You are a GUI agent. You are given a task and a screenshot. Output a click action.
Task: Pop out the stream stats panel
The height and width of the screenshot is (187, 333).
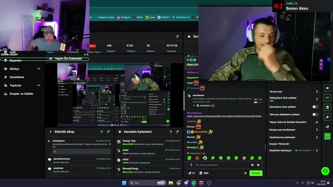point(177,37)
